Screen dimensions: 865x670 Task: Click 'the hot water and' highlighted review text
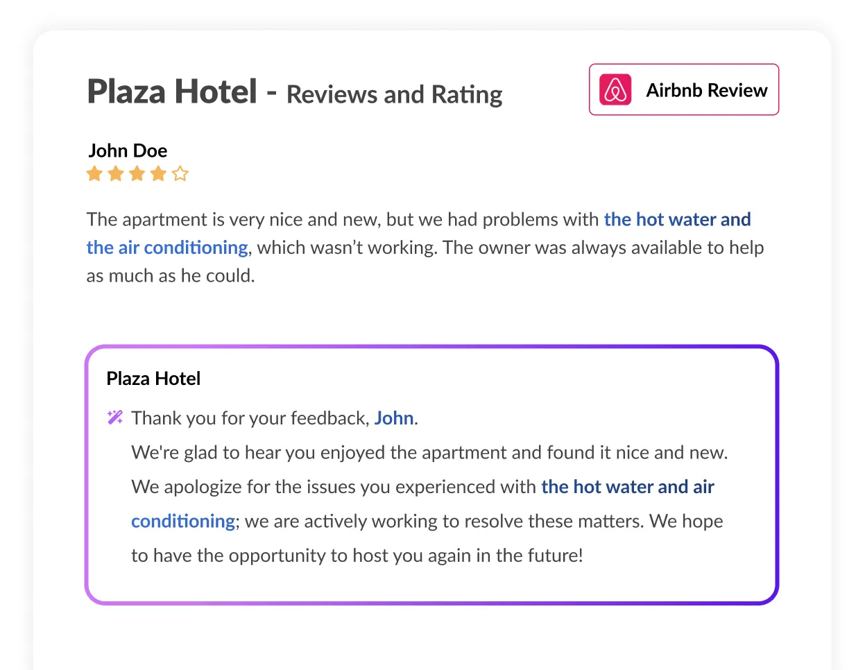pos(677,219)
